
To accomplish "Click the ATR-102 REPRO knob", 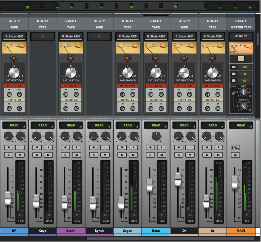I will point(244,106).
